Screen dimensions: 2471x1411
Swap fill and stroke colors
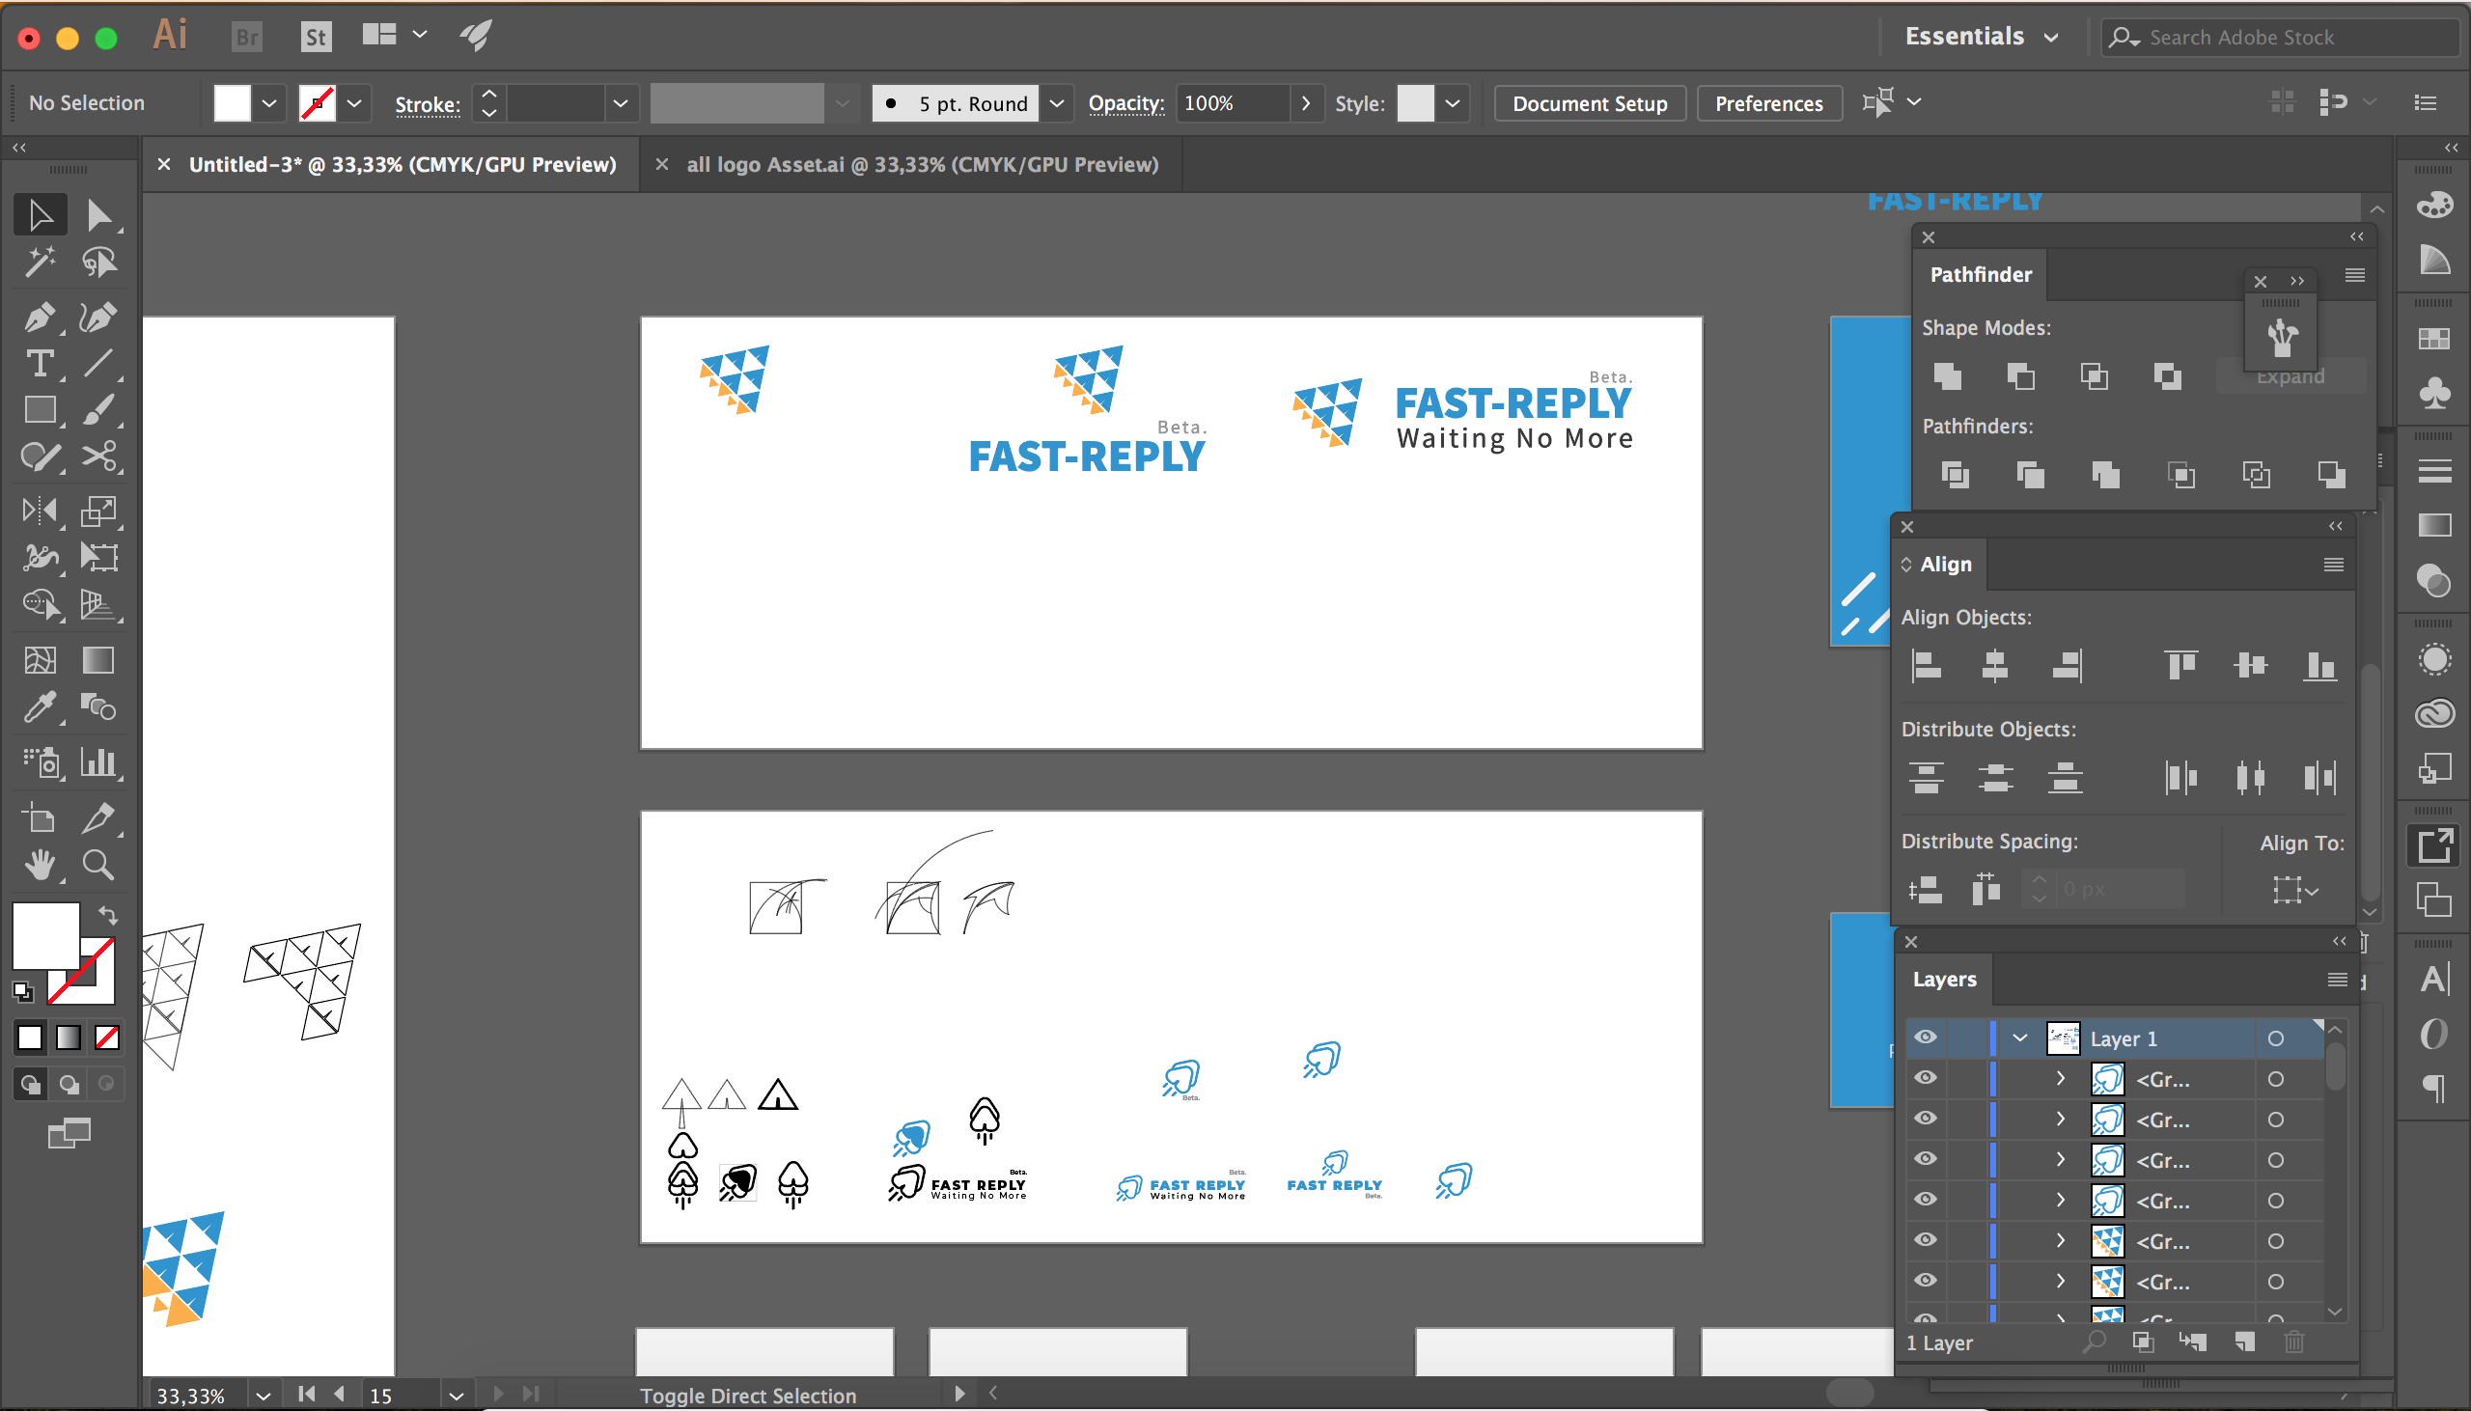pyautogui.click(x=108, y=914)
